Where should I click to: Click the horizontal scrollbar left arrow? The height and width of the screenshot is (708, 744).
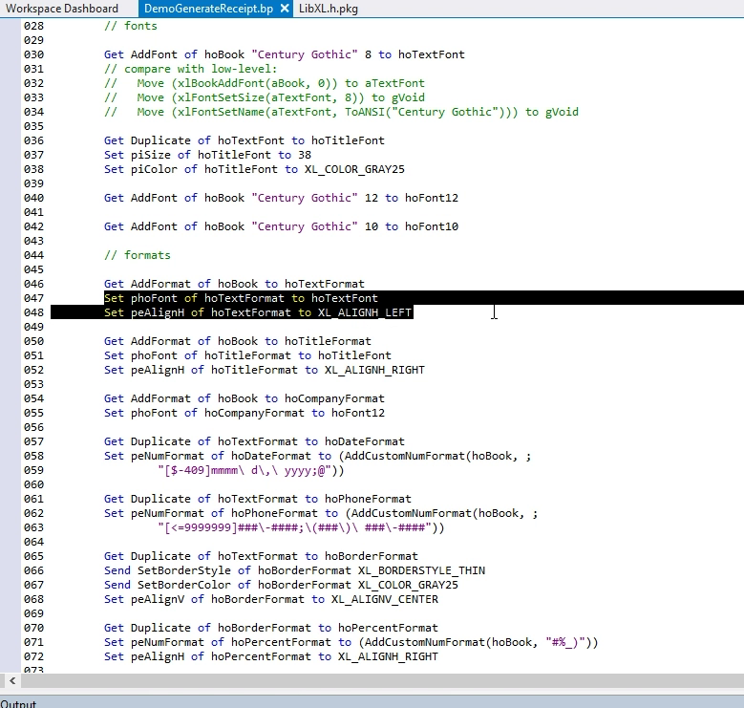(11, 682)
